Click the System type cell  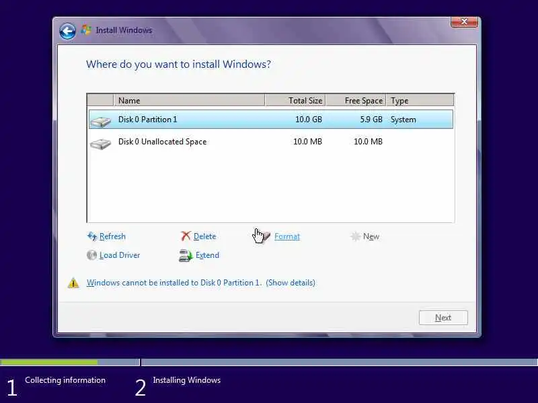(403, 120)
